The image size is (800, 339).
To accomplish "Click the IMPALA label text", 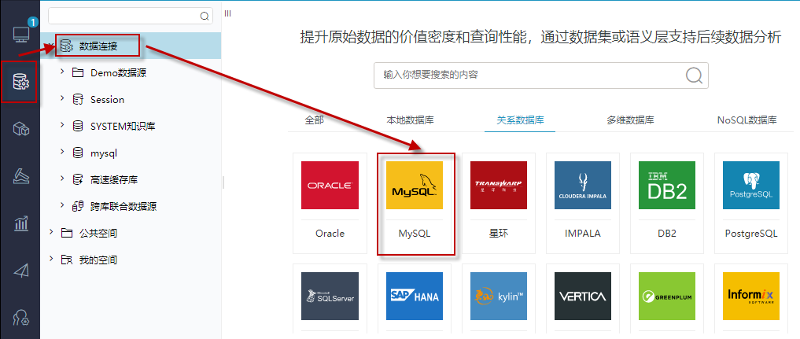I will [583, 234].
